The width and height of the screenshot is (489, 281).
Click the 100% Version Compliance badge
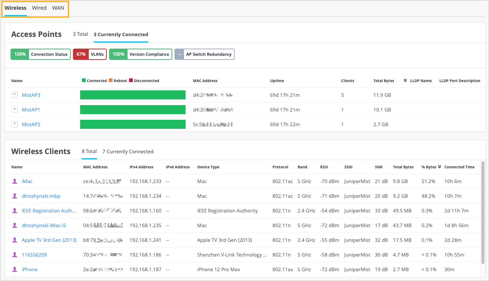[141, 54]
